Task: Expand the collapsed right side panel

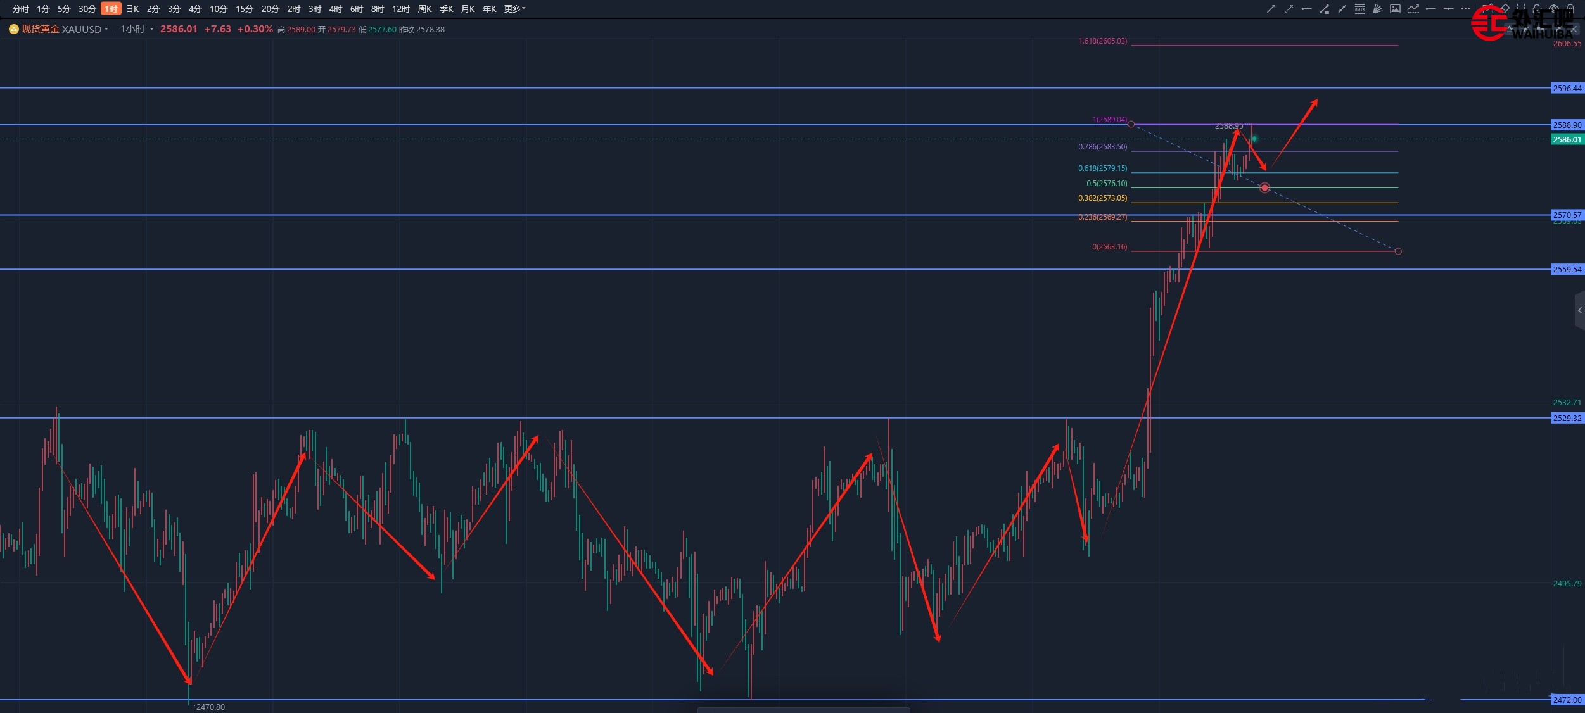Action: pyautogui.click(x=1580, y=310)
